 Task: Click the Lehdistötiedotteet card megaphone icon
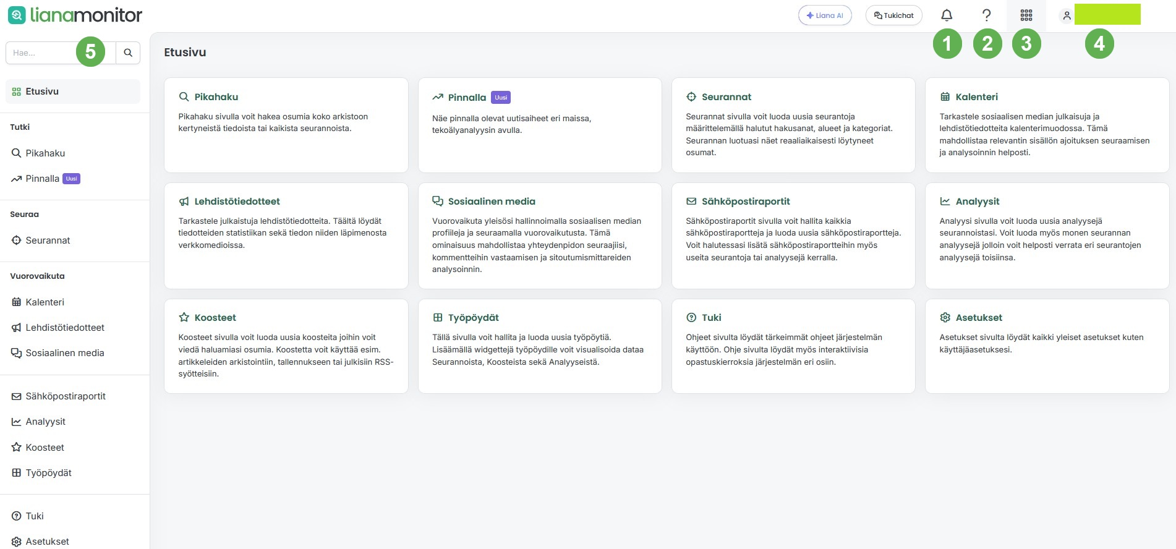click(184, 202)
